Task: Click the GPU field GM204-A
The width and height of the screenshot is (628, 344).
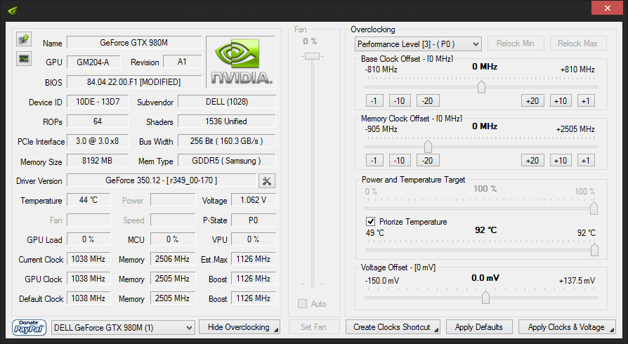Action: pos(93,62)
